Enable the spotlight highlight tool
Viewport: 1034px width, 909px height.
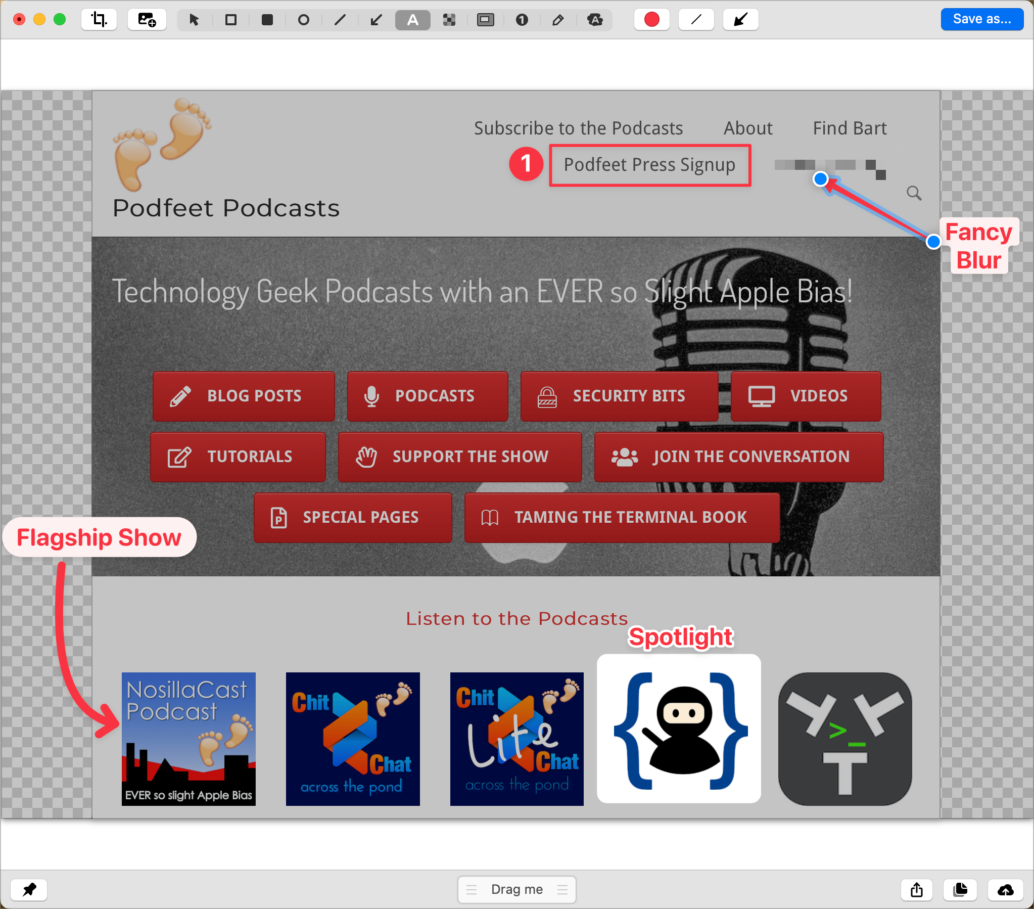pyautogui.click(x=485, y=20)
